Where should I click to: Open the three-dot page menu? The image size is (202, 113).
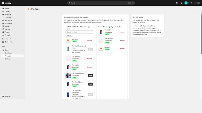[x=198, y=9]
